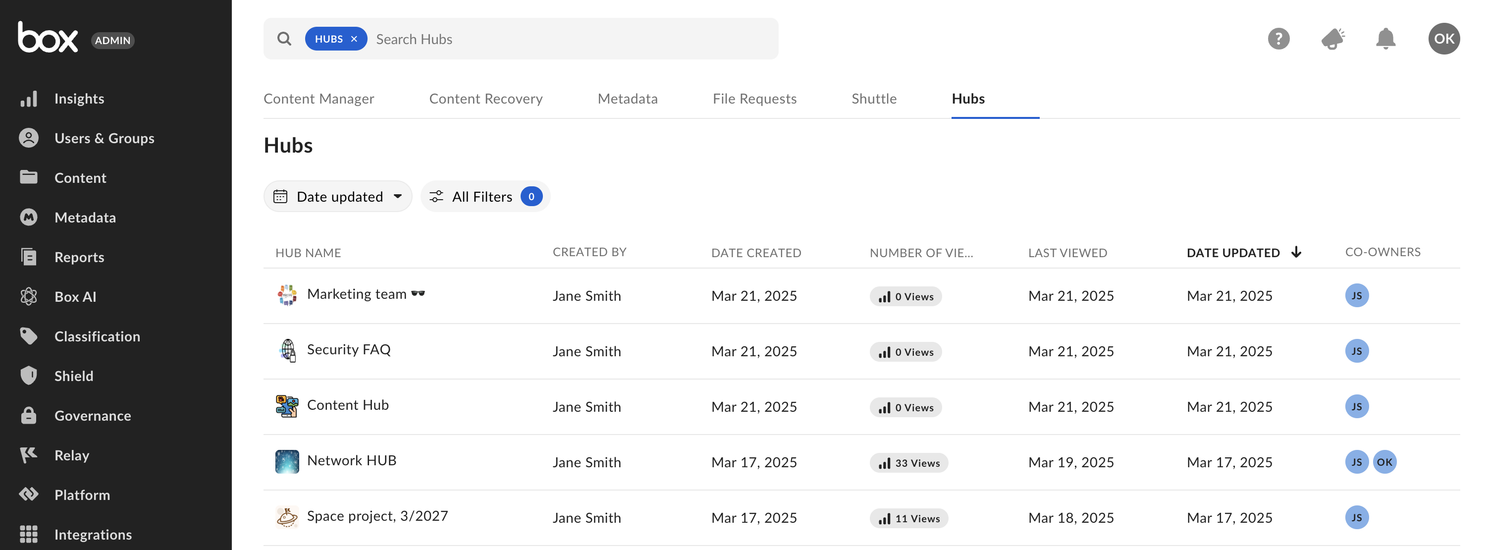Click the Relay sidebar icon
1487x550 pixels.
(28, 455)
